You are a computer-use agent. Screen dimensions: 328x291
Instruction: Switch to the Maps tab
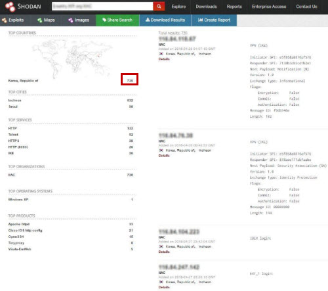[x=46, y=20]
